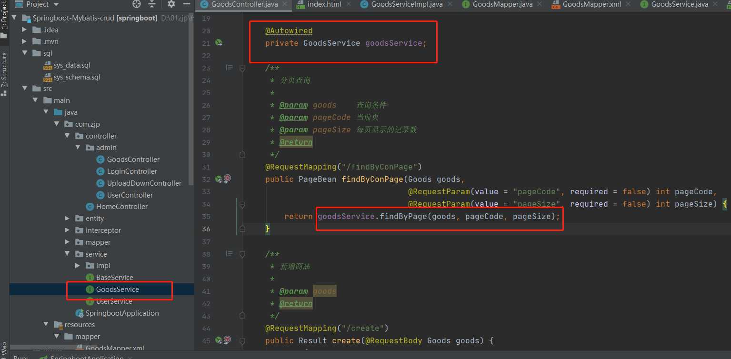The height and width of the screenshot is (359, 731).
Task: Select UserController in the project tree
Action: [x=130, y=195]
